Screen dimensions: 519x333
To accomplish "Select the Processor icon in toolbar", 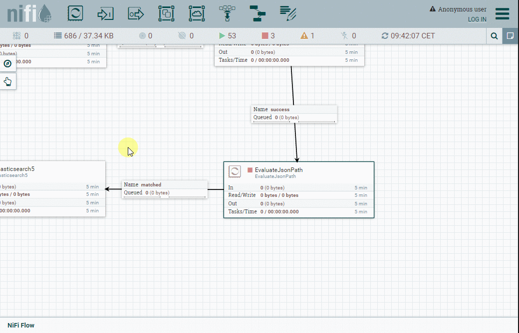I will pos(75,13).
